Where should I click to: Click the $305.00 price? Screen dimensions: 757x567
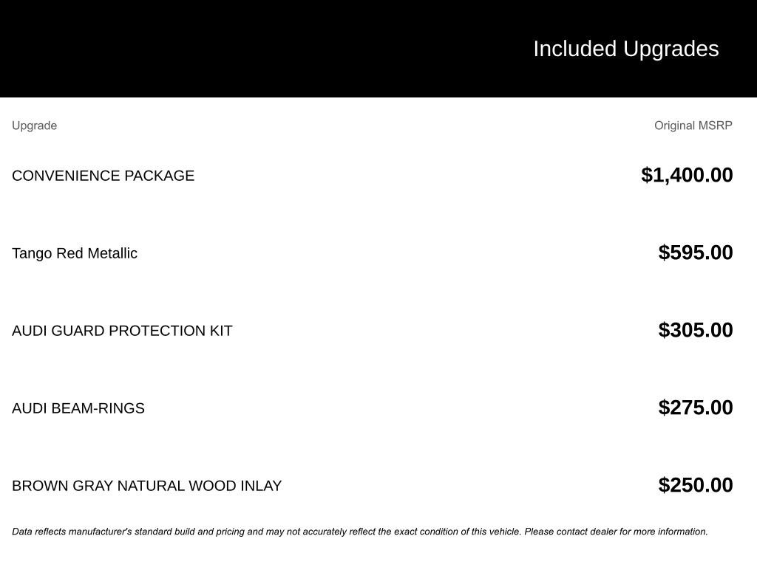(696, 330)
